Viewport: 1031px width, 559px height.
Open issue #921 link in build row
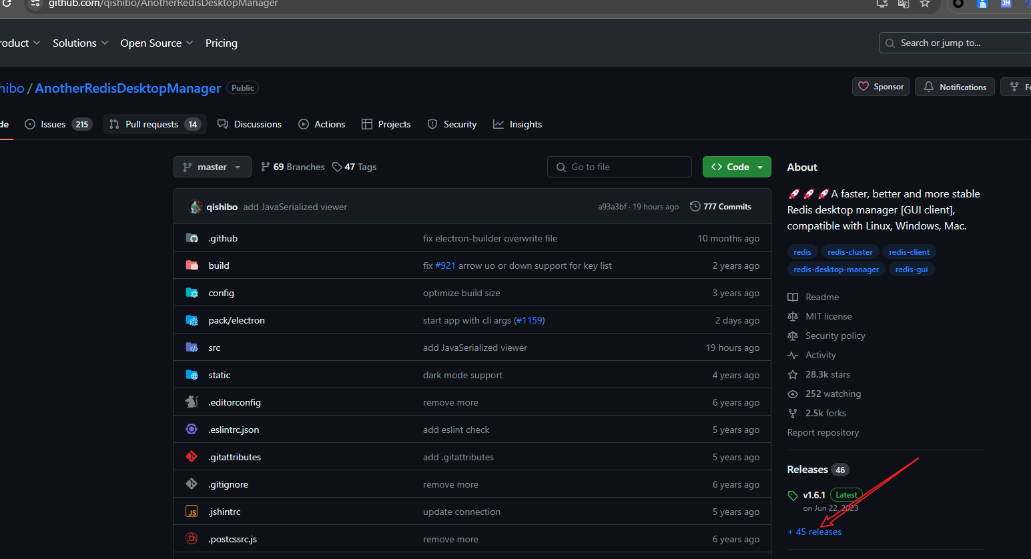[445, 265]
